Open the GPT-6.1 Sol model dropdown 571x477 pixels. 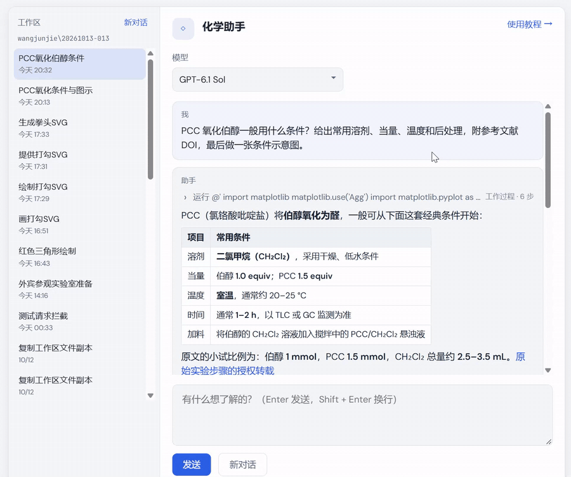coord(258,79)
